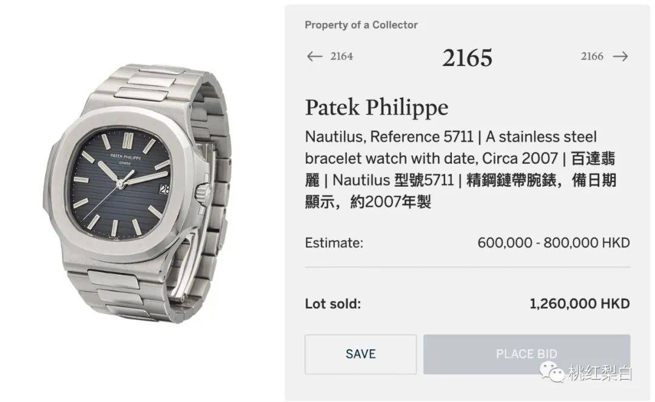Click the Lot sold price 1,260,000 HKD
Viewport: 655px width, 402px height.
coord(580,304)
